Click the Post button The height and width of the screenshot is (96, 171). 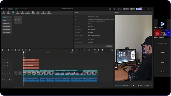point(133,9)
